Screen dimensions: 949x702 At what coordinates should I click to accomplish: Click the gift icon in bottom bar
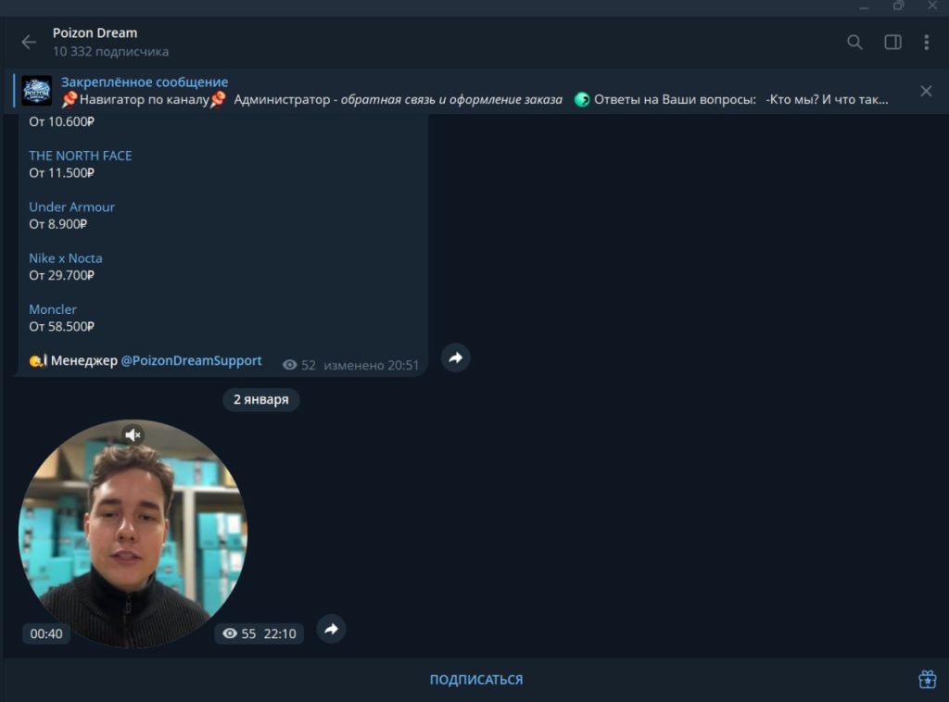(927, 680)
